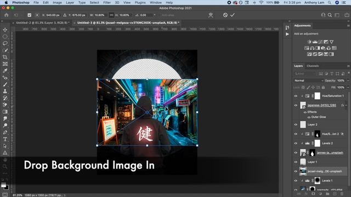
Task: Add a Black & White adjustment
Action: pos(318,48)
